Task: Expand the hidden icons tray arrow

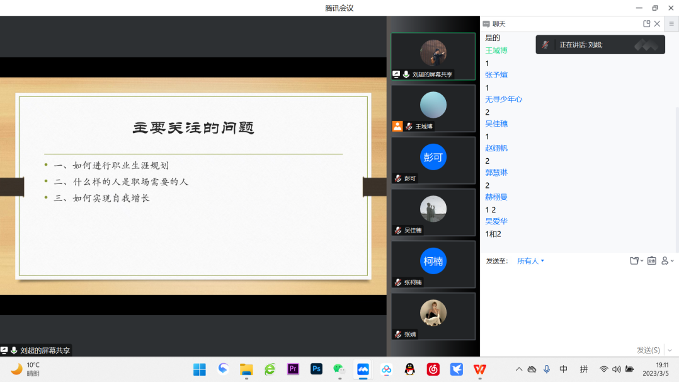Action: pos(518,369)
